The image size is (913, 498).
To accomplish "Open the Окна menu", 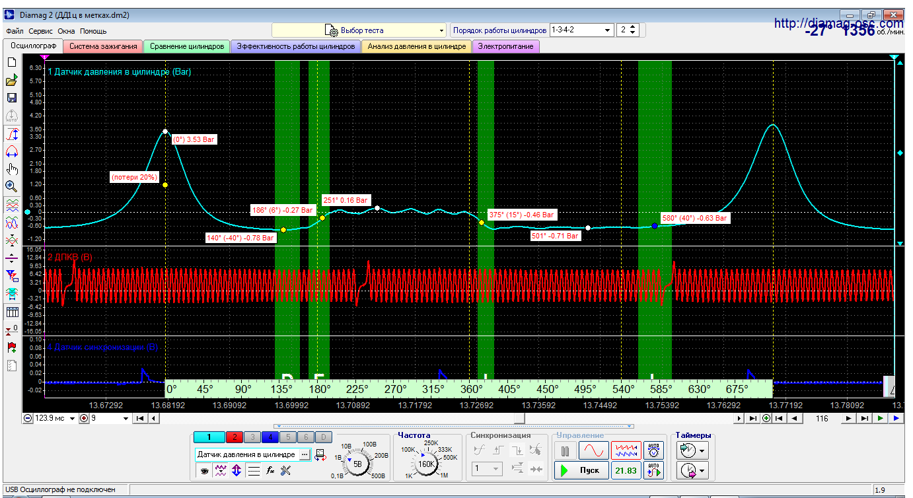I will click(67, 31).
